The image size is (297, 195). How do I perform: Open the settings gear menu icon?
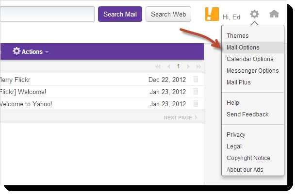(x=254, y=14)
